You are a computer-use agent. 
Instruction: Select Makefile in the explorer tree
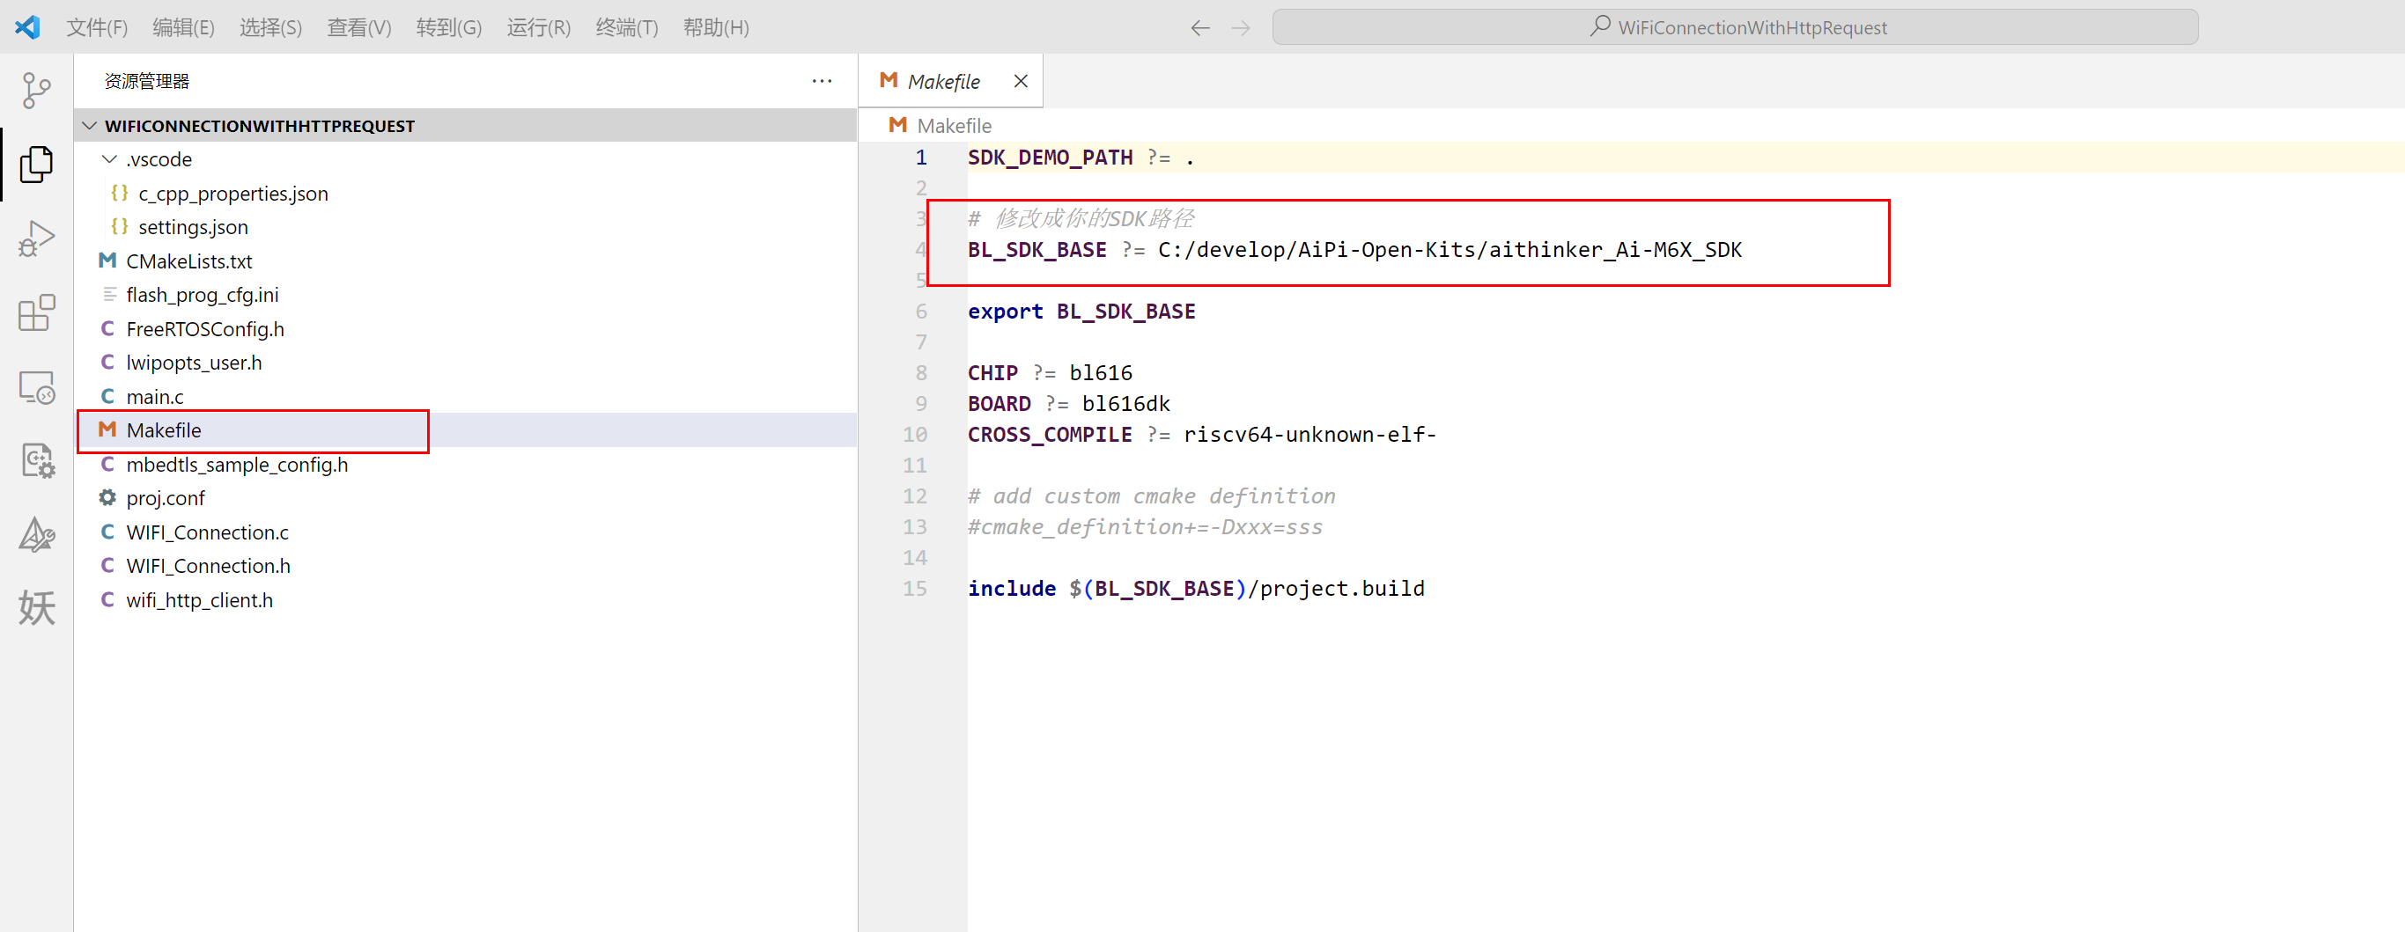pos(465,430)
